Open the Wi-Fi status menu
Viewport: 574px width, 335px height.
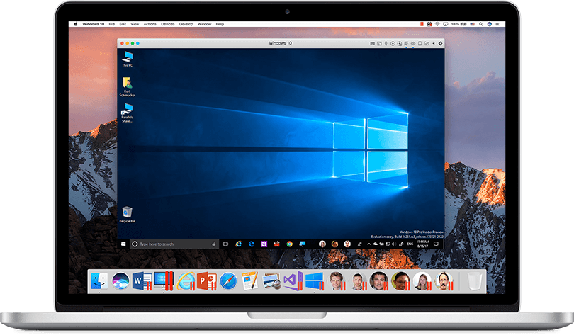437,24
